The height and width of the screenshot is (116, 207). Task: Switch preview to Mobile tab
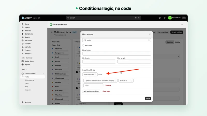pos(178,42)
